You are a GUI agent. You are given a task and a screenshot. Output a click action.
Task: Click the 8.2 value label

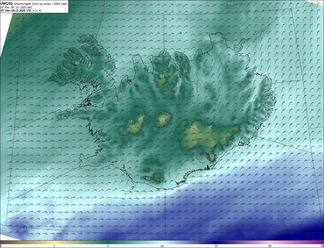(179, 84)
